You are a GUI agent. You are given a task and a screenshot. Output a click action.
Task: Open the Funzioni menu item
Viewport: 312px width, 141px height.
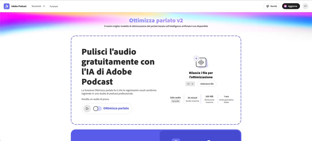coord(54,6)
